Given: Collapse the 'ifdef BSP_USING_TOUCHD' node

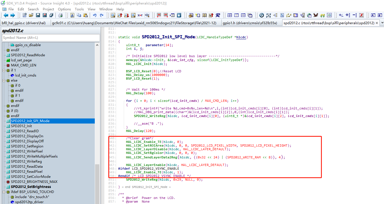Looking at the screenshot, I should [4, 192].
